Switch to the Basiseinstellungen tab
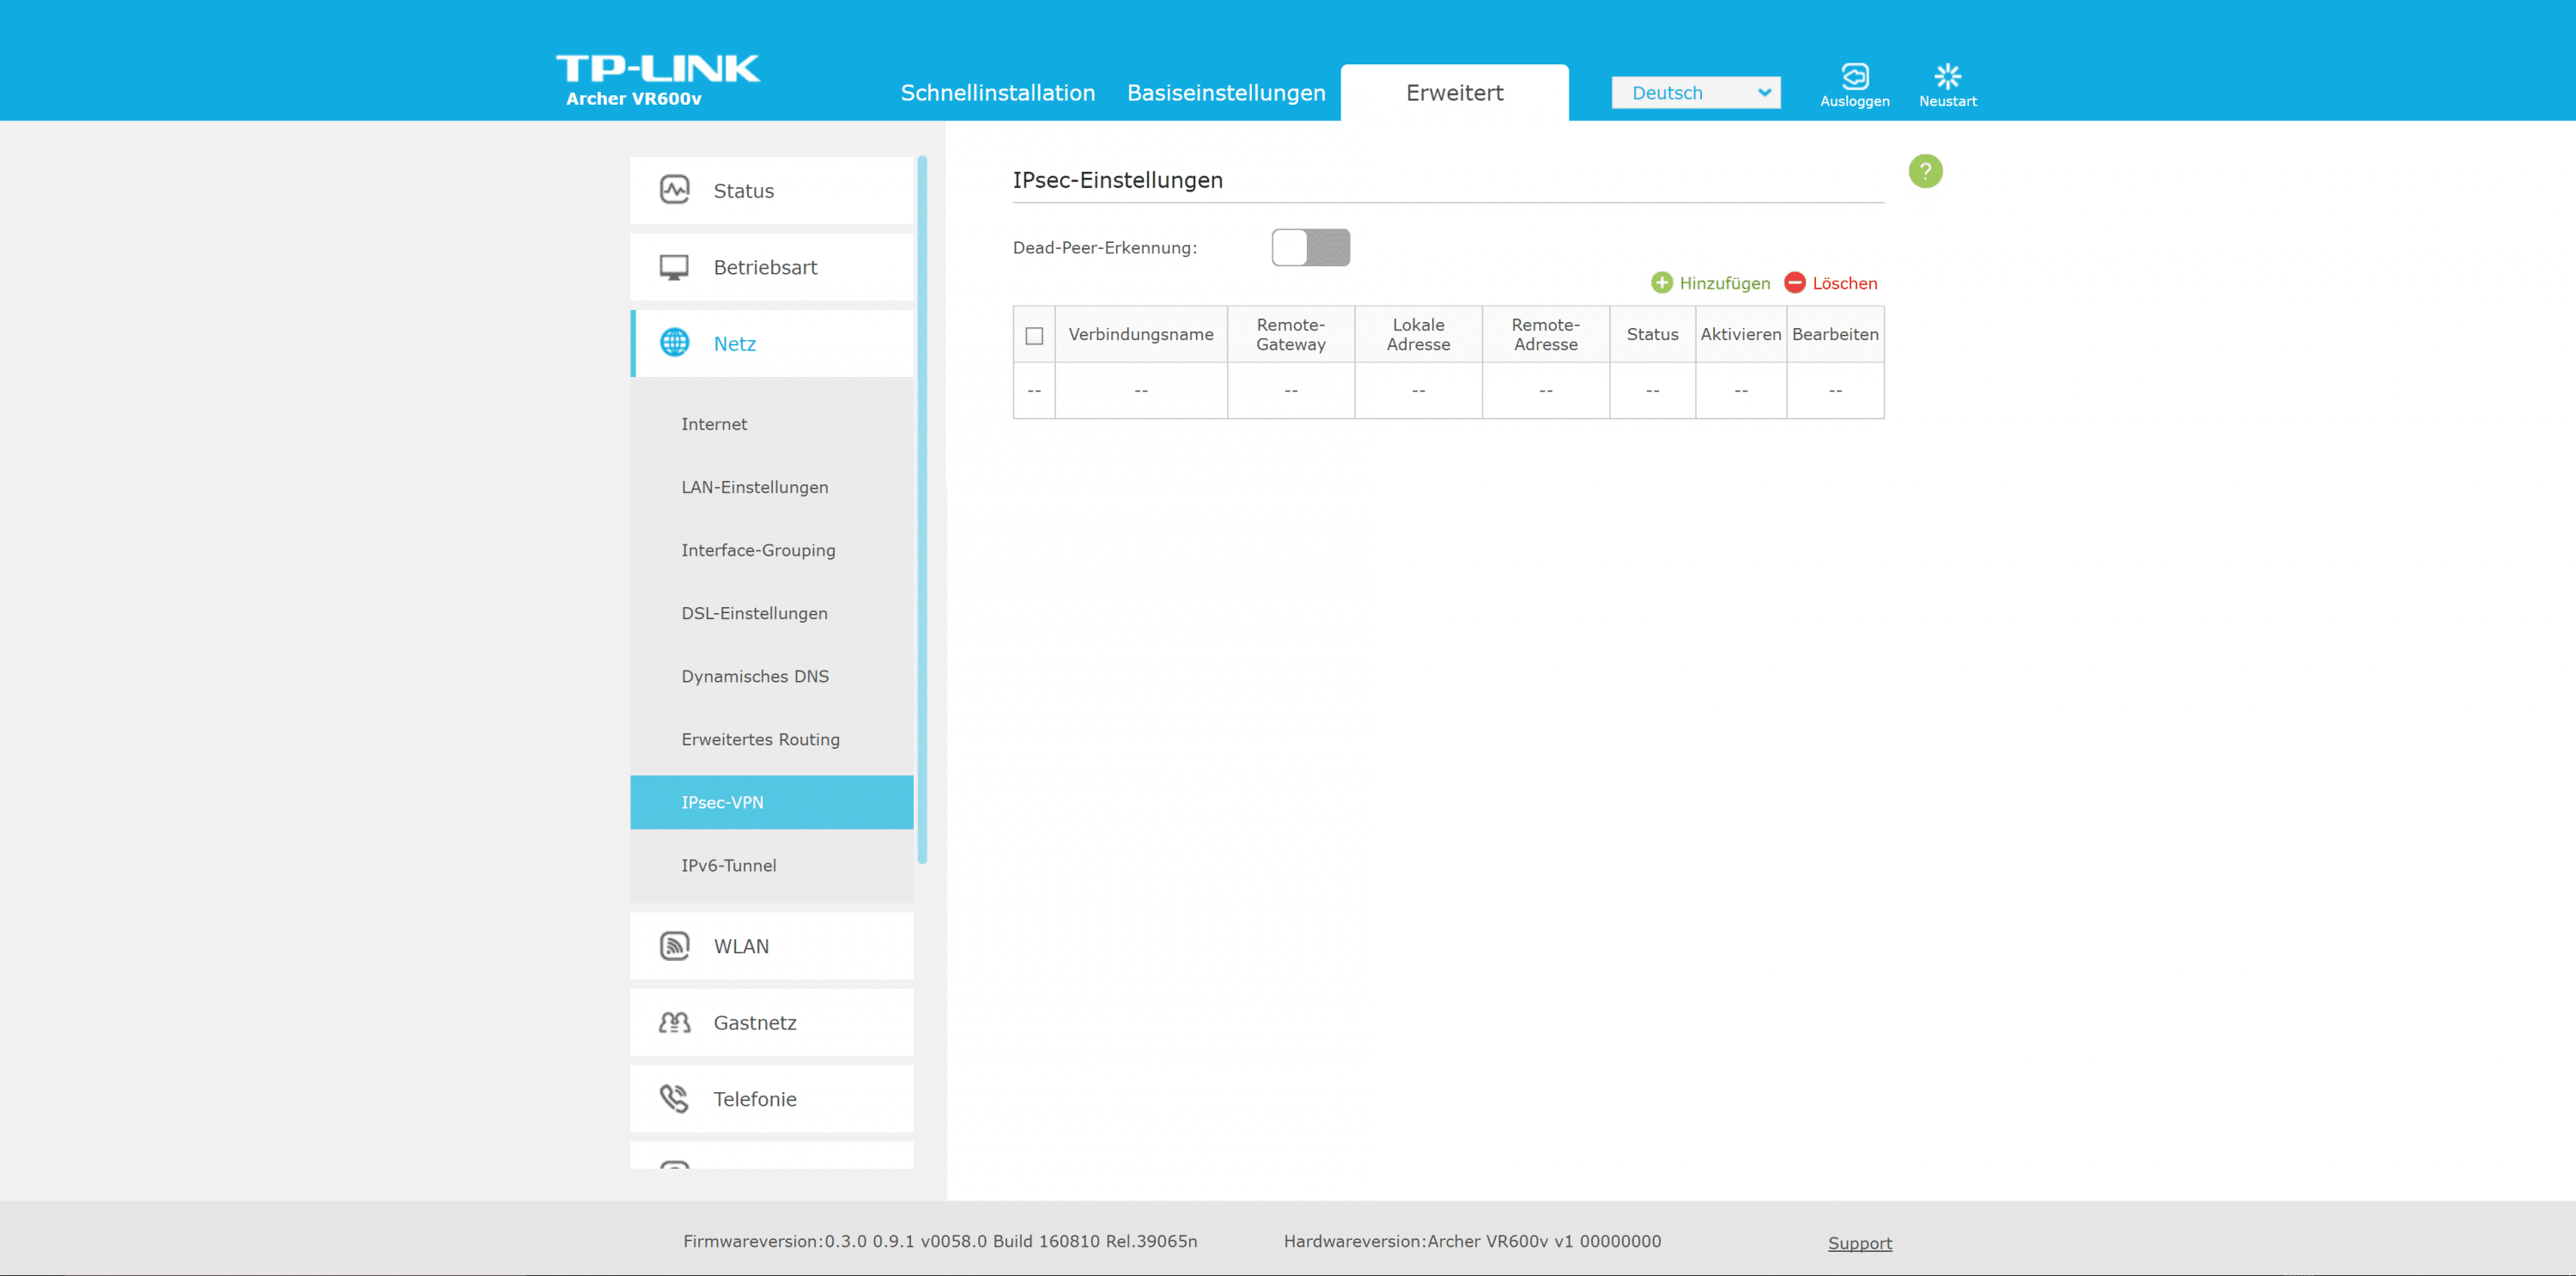The height and width of the screenshot is (1276, 2576). pos(1226,93)
